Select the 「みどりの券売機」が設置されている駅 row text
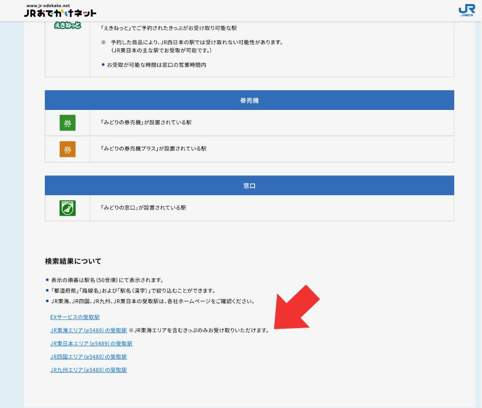The width and height of the screenshot is (482, 408). (146, 123)
